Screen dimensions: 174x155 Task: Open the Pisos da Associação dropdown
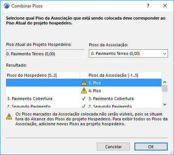128,53
